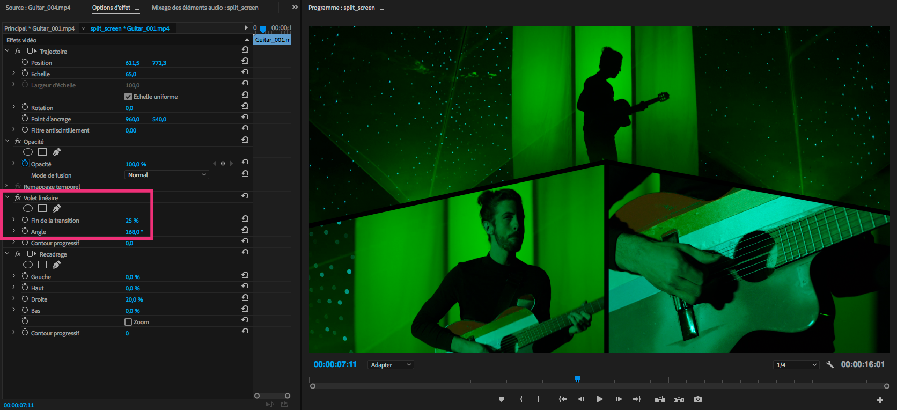Create ellipse mask under Recadrage
Screen dimensions: 897x410
[x=28, y=265]
